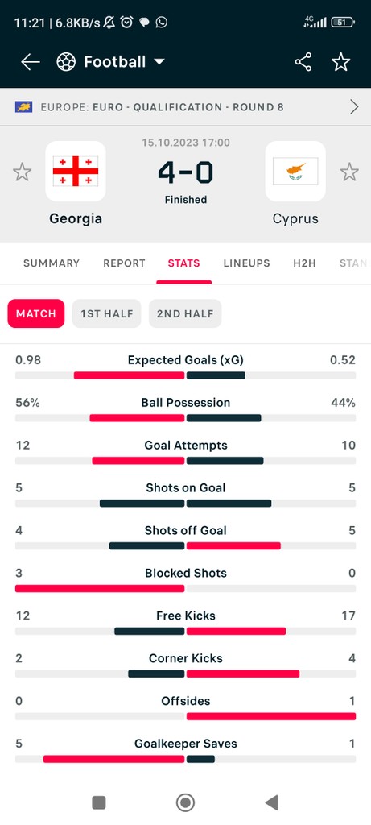Switch to the LINEUPS tab

point(246,263)
